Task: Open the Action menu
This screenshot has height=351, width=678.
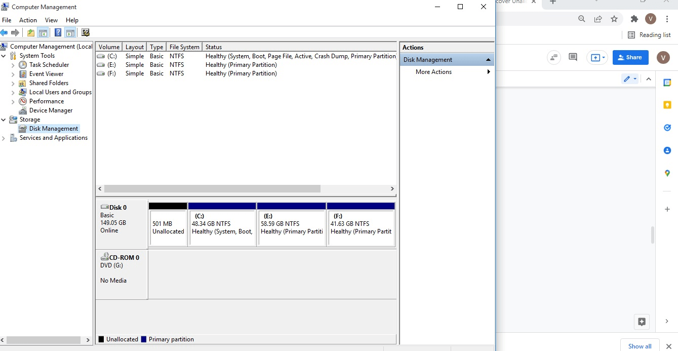Action: coord(28,20)
